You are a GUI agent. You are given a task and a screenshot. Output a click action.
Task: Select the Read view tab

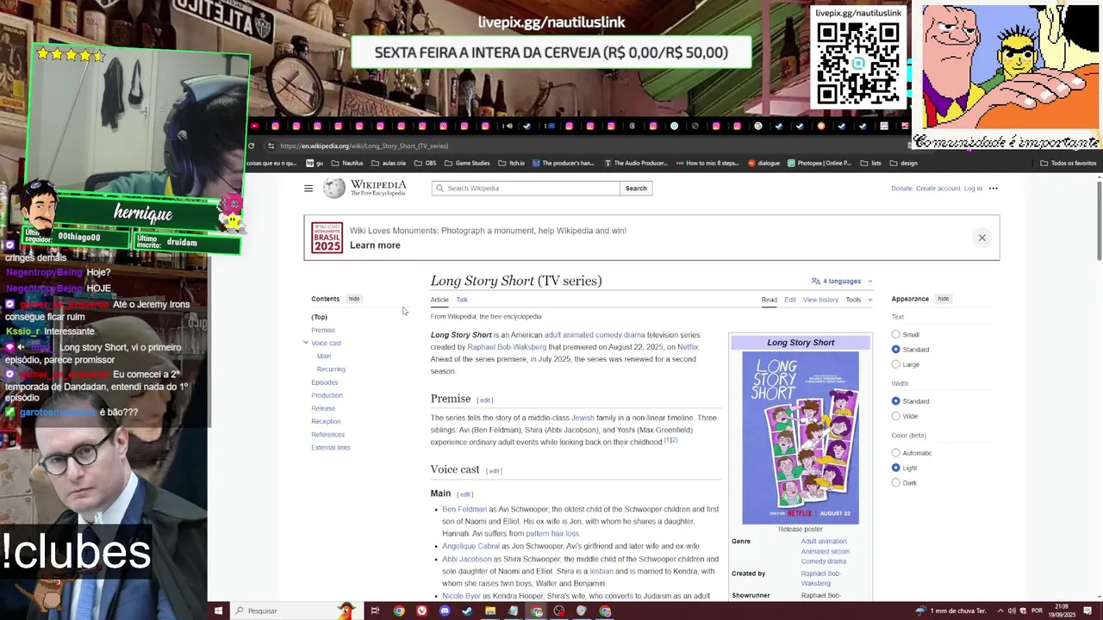click(769, 300)
